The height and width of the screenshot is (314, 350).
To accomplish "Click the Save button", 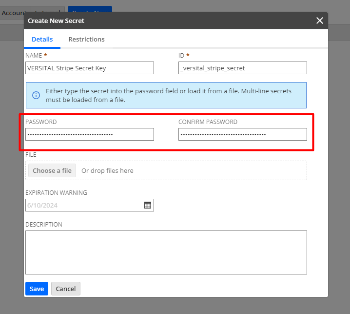I will pos(37,289).
